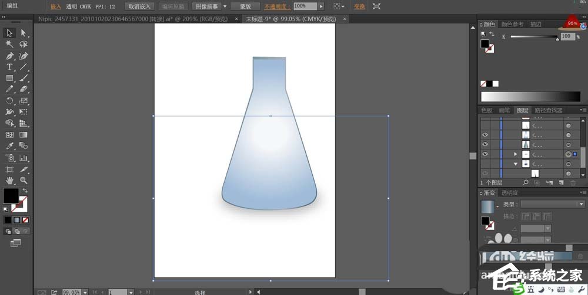Image resolution: width=588 pixels, height=295 pixels.
Task: Click the search icon in Layers panel footer
Action: click(526, 183)
